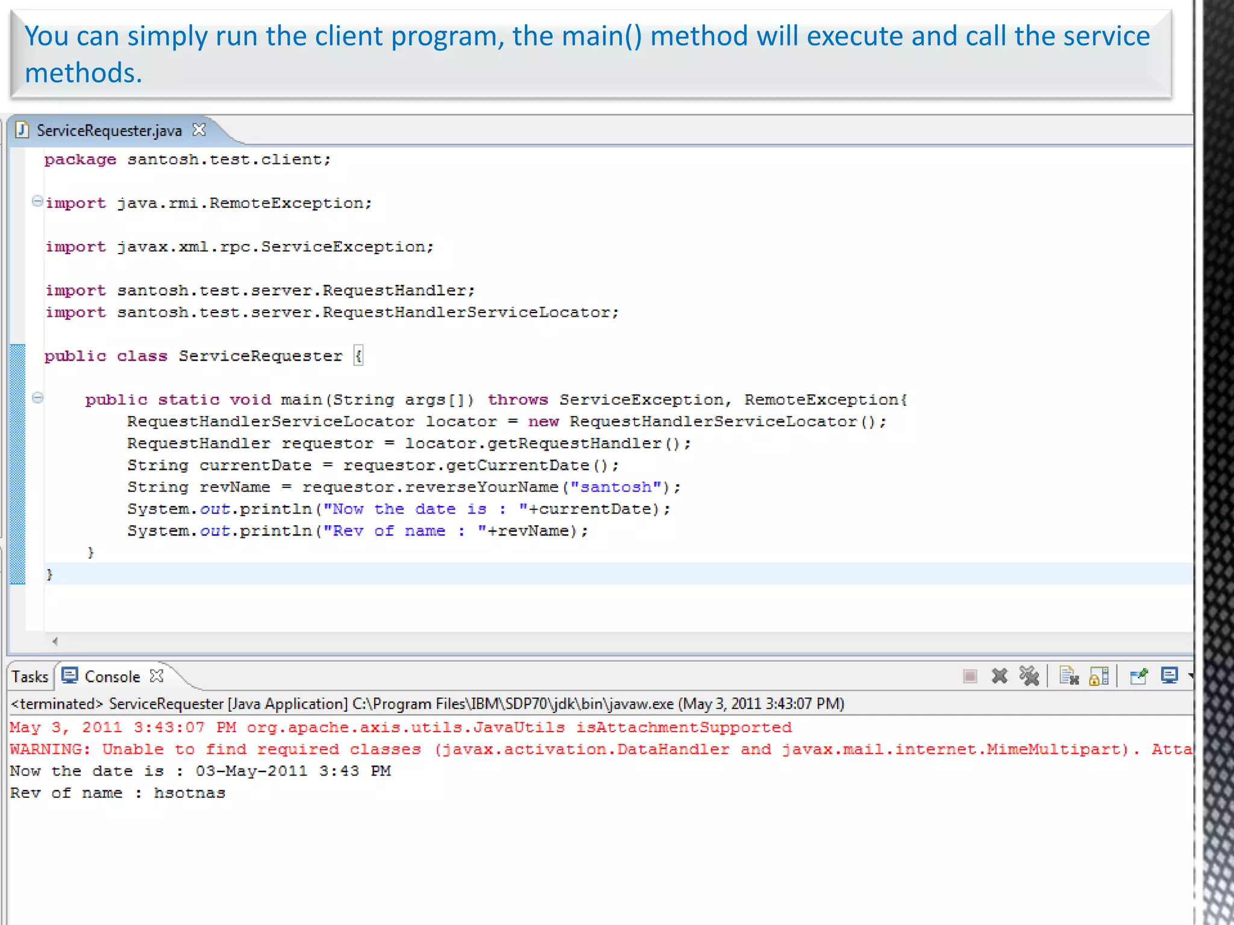
Task: Click the red 'isAttachmentSupported' console line
Action: coord(401,727)
